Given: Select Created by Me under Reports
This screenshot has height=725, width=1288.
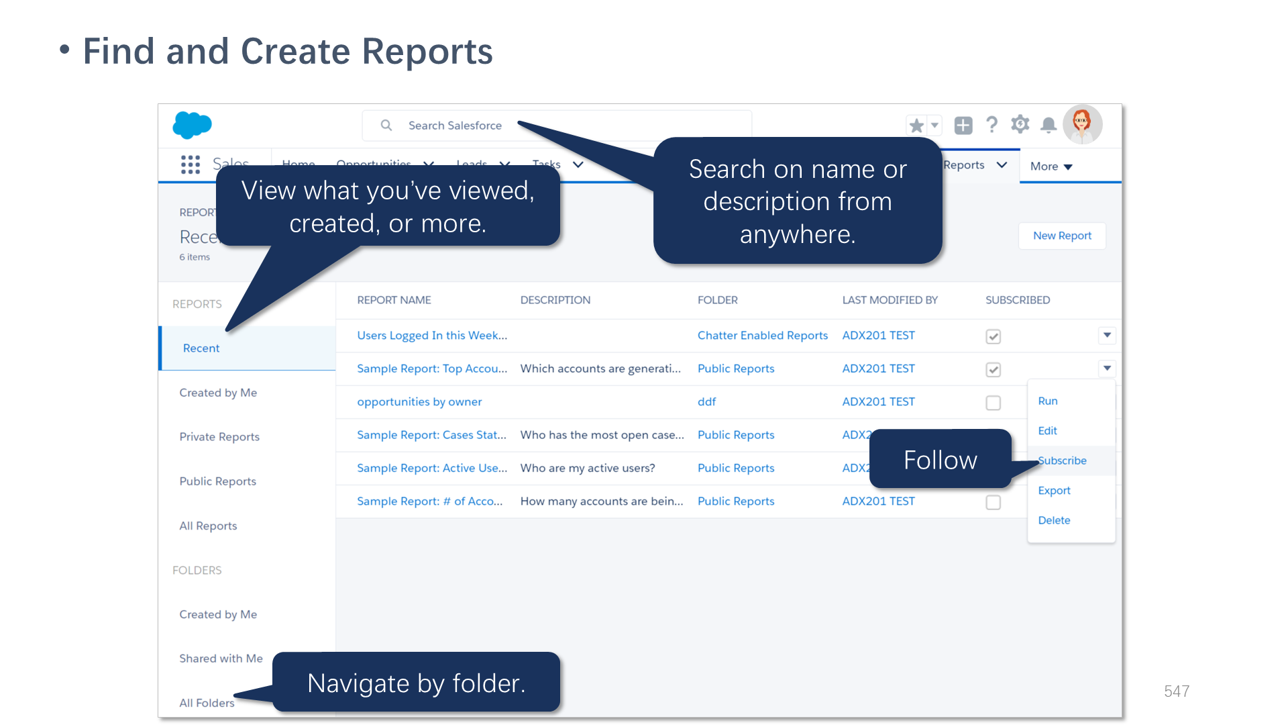Looking at the screenshot, I should pos(218,393).
